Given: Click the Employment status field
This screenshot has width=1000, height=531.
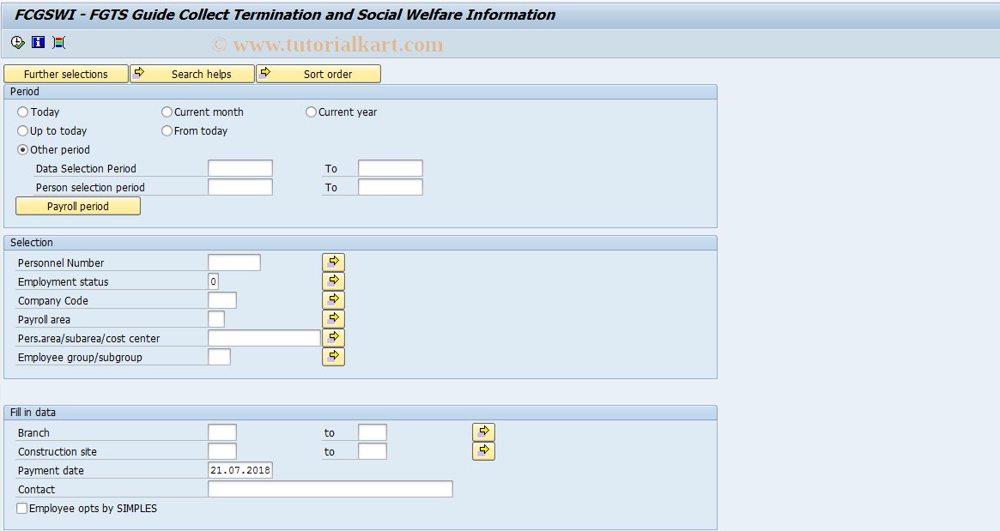Looking at the screenshot, I should point(214,281).
